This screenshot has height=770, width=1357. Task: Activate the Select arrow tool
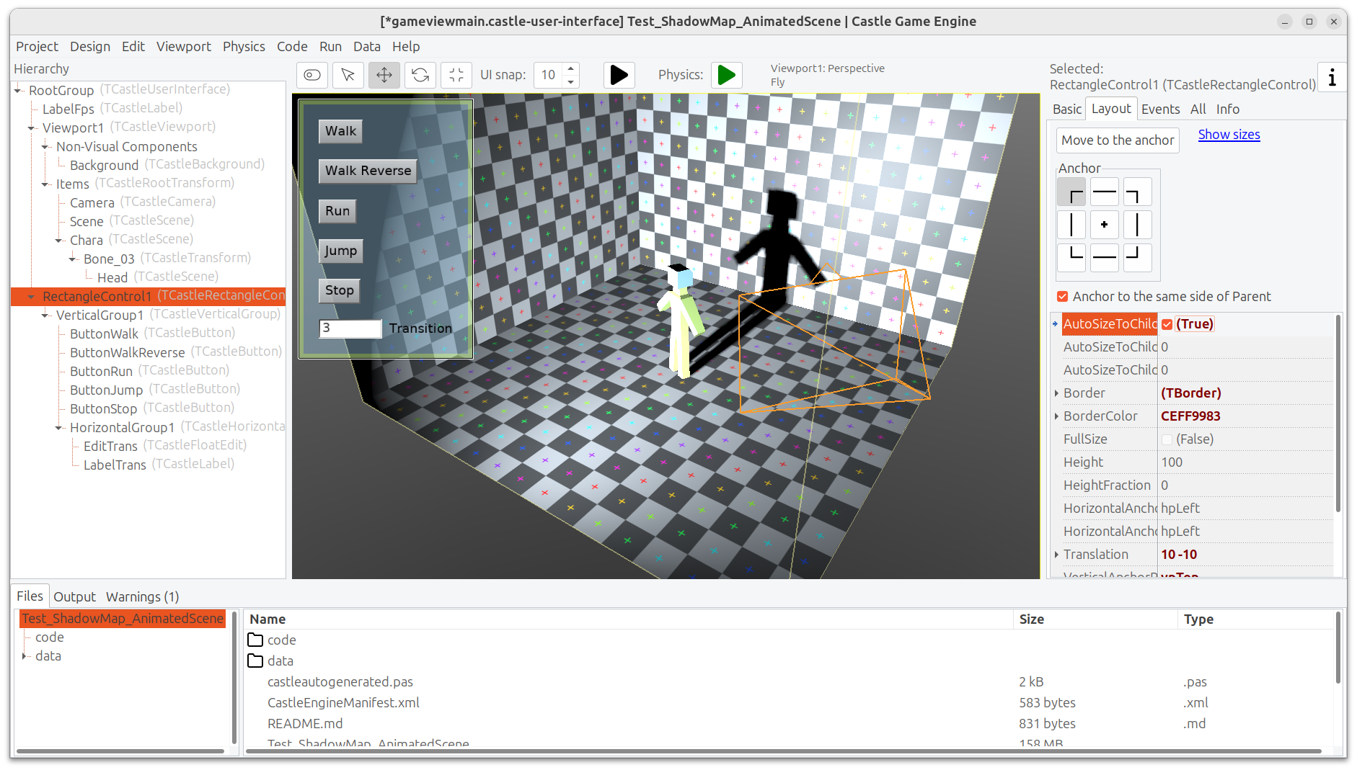[x=348, y=75]
